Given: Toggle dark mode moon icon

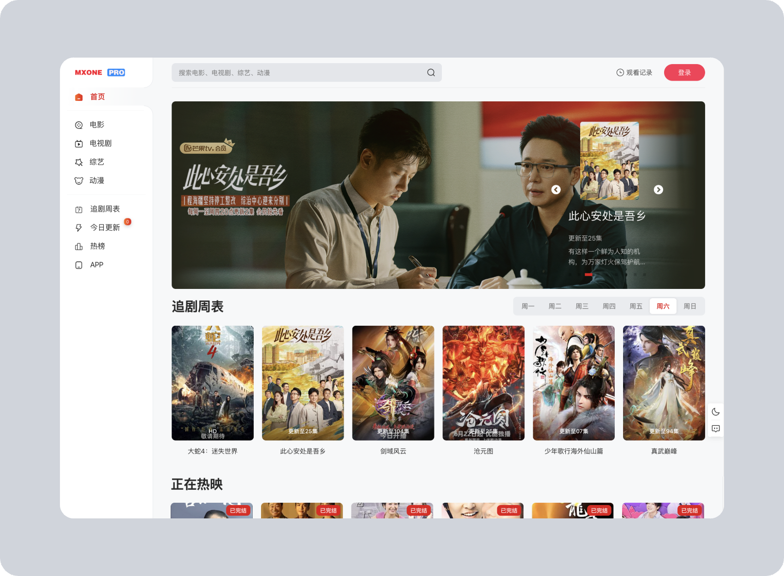Looking at the screenshot, I should tap(716, 412).
